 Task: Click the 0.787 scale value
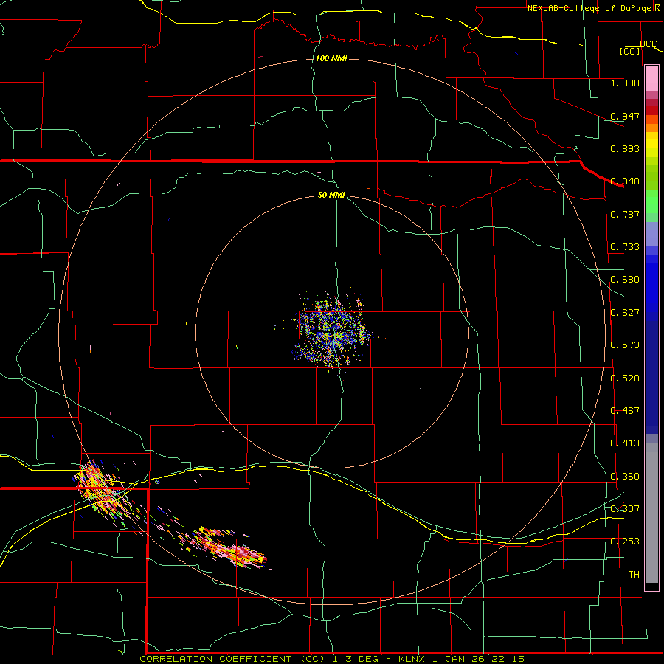point(625,214)
